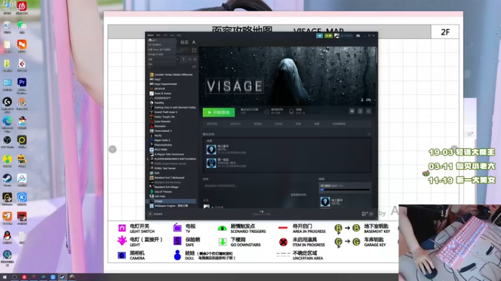Click the user avatar in Steam header

pyautogui.click(x=336, y=36)
